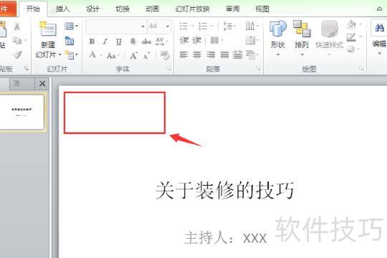Open the slide Layout icon
Screen dimensions: 387x258
[x=70, y=26]
